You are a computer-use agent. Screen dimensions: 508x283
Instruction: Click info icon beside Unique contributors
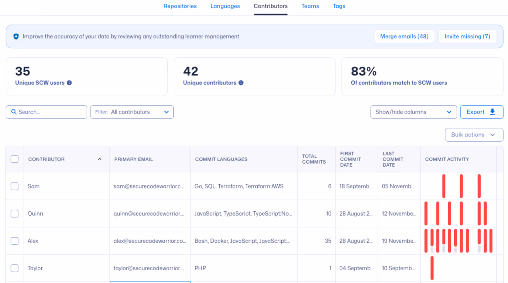241,83
